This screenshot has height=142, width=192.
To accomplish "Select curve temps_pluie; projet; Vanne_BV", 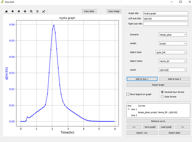I will coord(158,112).
